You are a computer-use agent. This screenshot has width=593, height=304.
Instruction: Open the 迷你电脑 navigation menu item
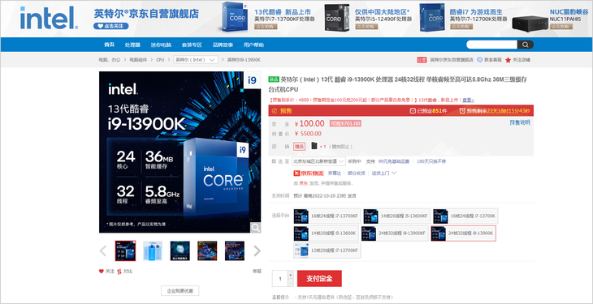[161, 45]
